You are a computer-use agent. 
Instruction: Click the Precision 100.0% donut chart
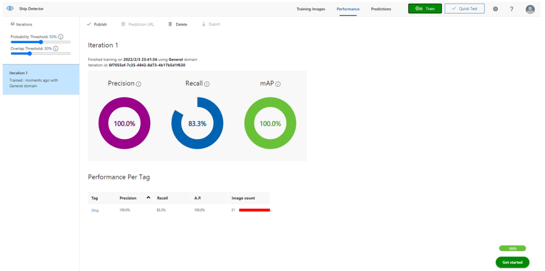(x=124, y=123)
